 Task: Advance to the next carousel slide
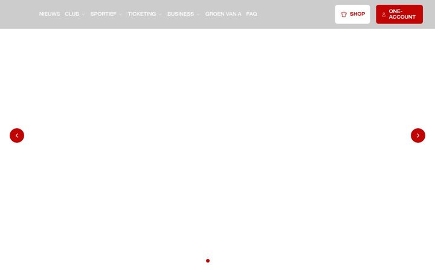point(418,135)
